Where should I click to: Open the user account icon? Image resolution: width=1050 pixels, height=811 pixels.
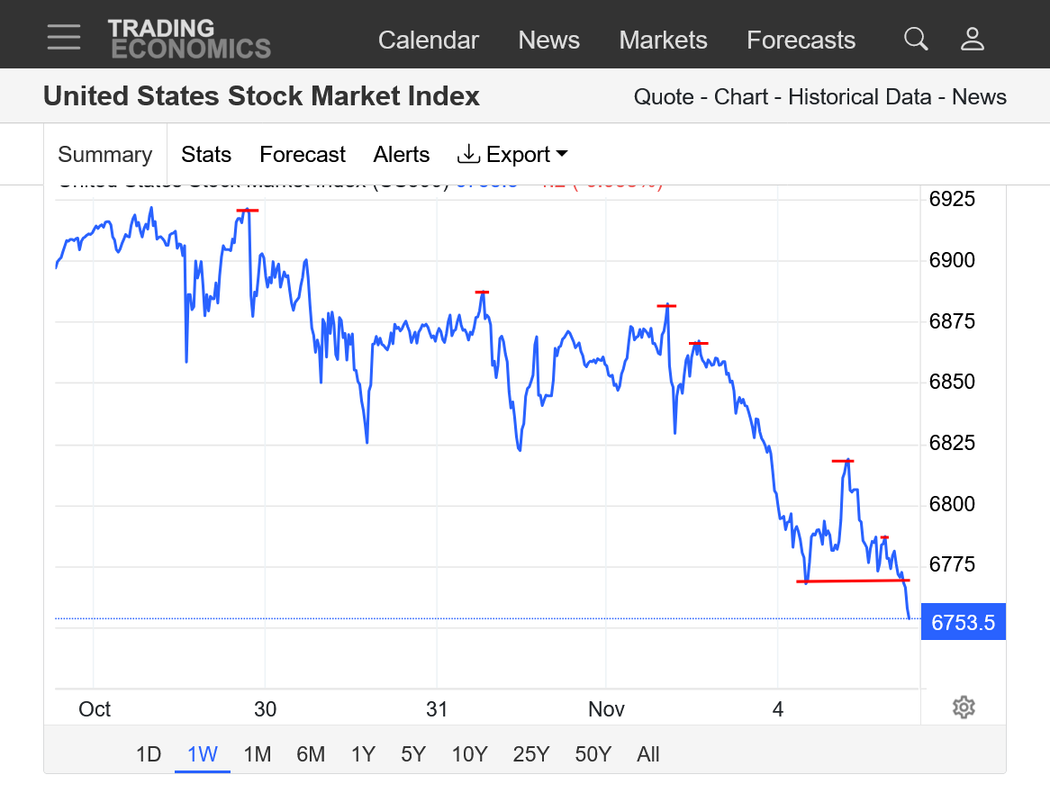[x=973, y=39]
